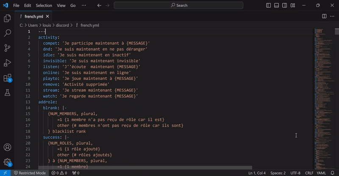Image resolution: width=339 pixels, height=176 pixels.
Task: Change language mode via YAML
Action: coord(321,173)
